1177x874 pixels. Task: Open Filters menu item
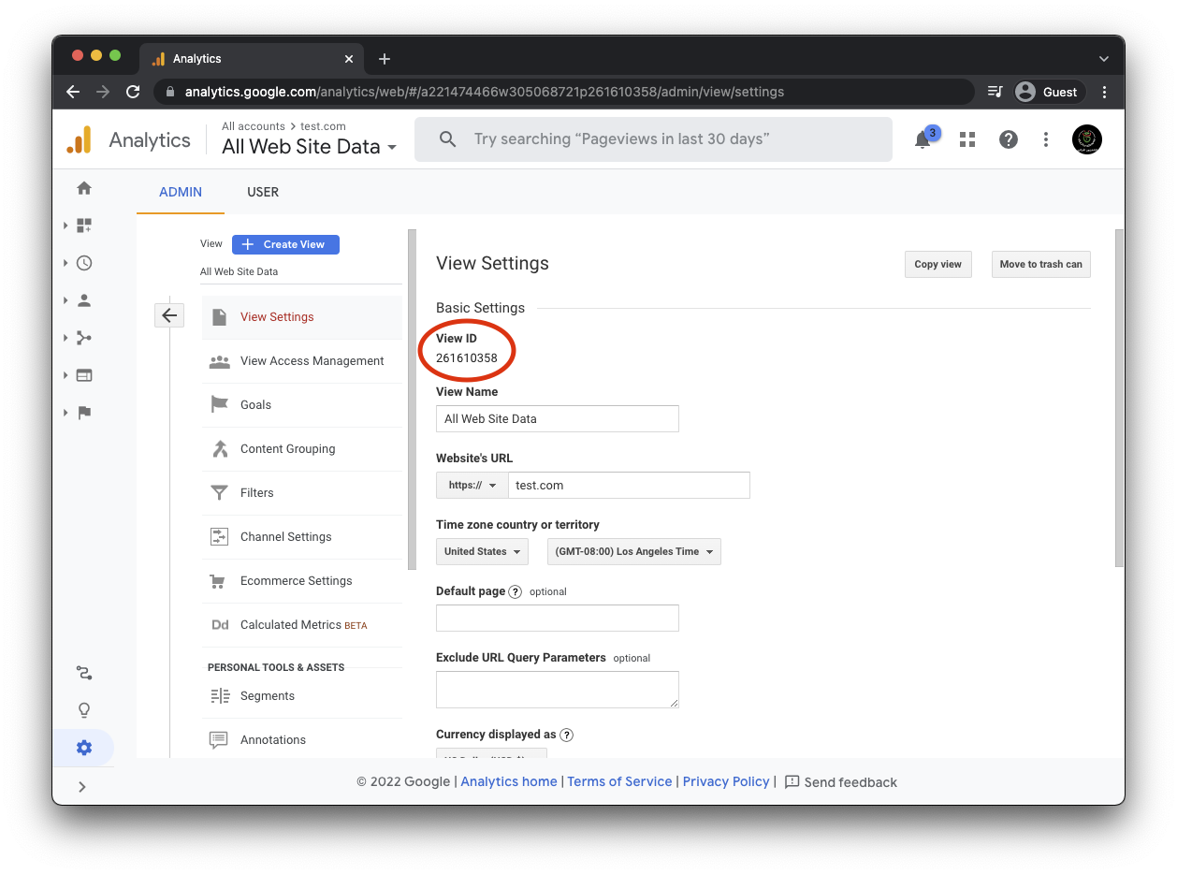click(302, 493)
